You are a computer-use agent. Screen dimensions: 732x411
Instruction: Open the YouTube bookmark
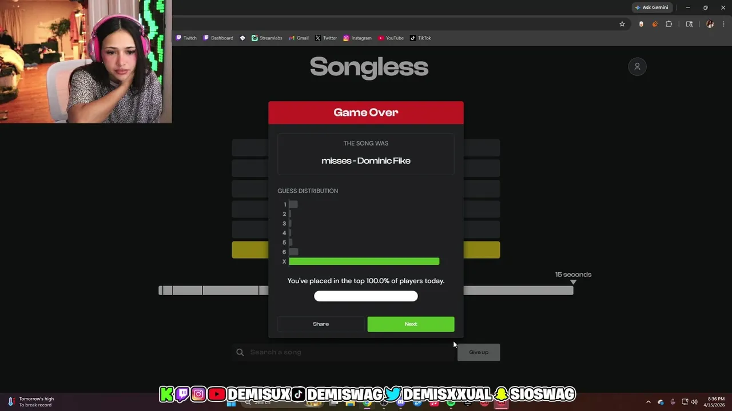pyautogui.click(x=391, y=38)
